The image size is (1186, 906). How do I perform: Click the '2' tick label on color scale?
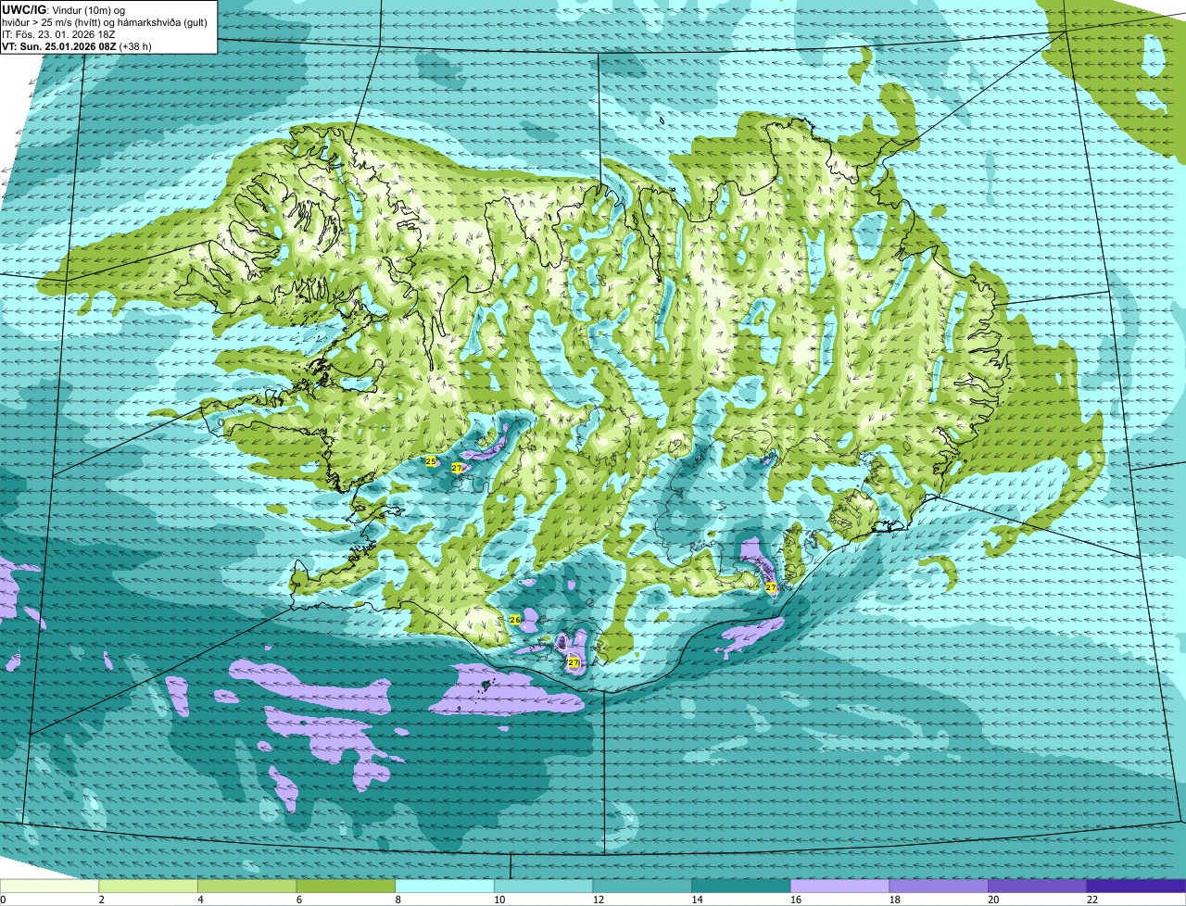101,900
